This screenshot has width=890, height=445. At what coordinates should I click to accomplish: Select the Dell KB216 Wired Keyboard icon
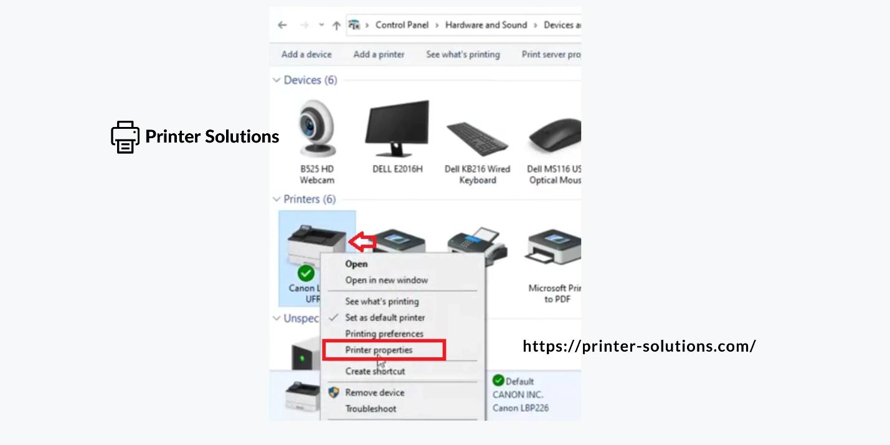point(478,139)
